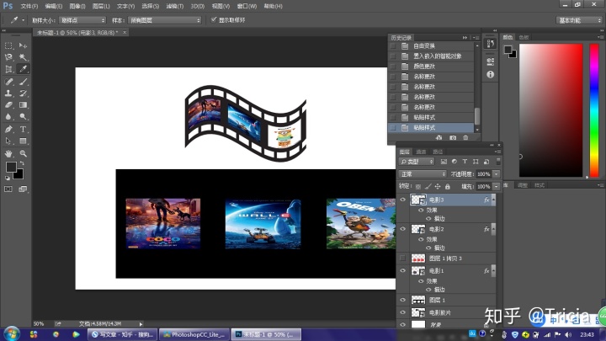Select the Horizontal Type tool

pyautogui.click(x=24, y=129)
